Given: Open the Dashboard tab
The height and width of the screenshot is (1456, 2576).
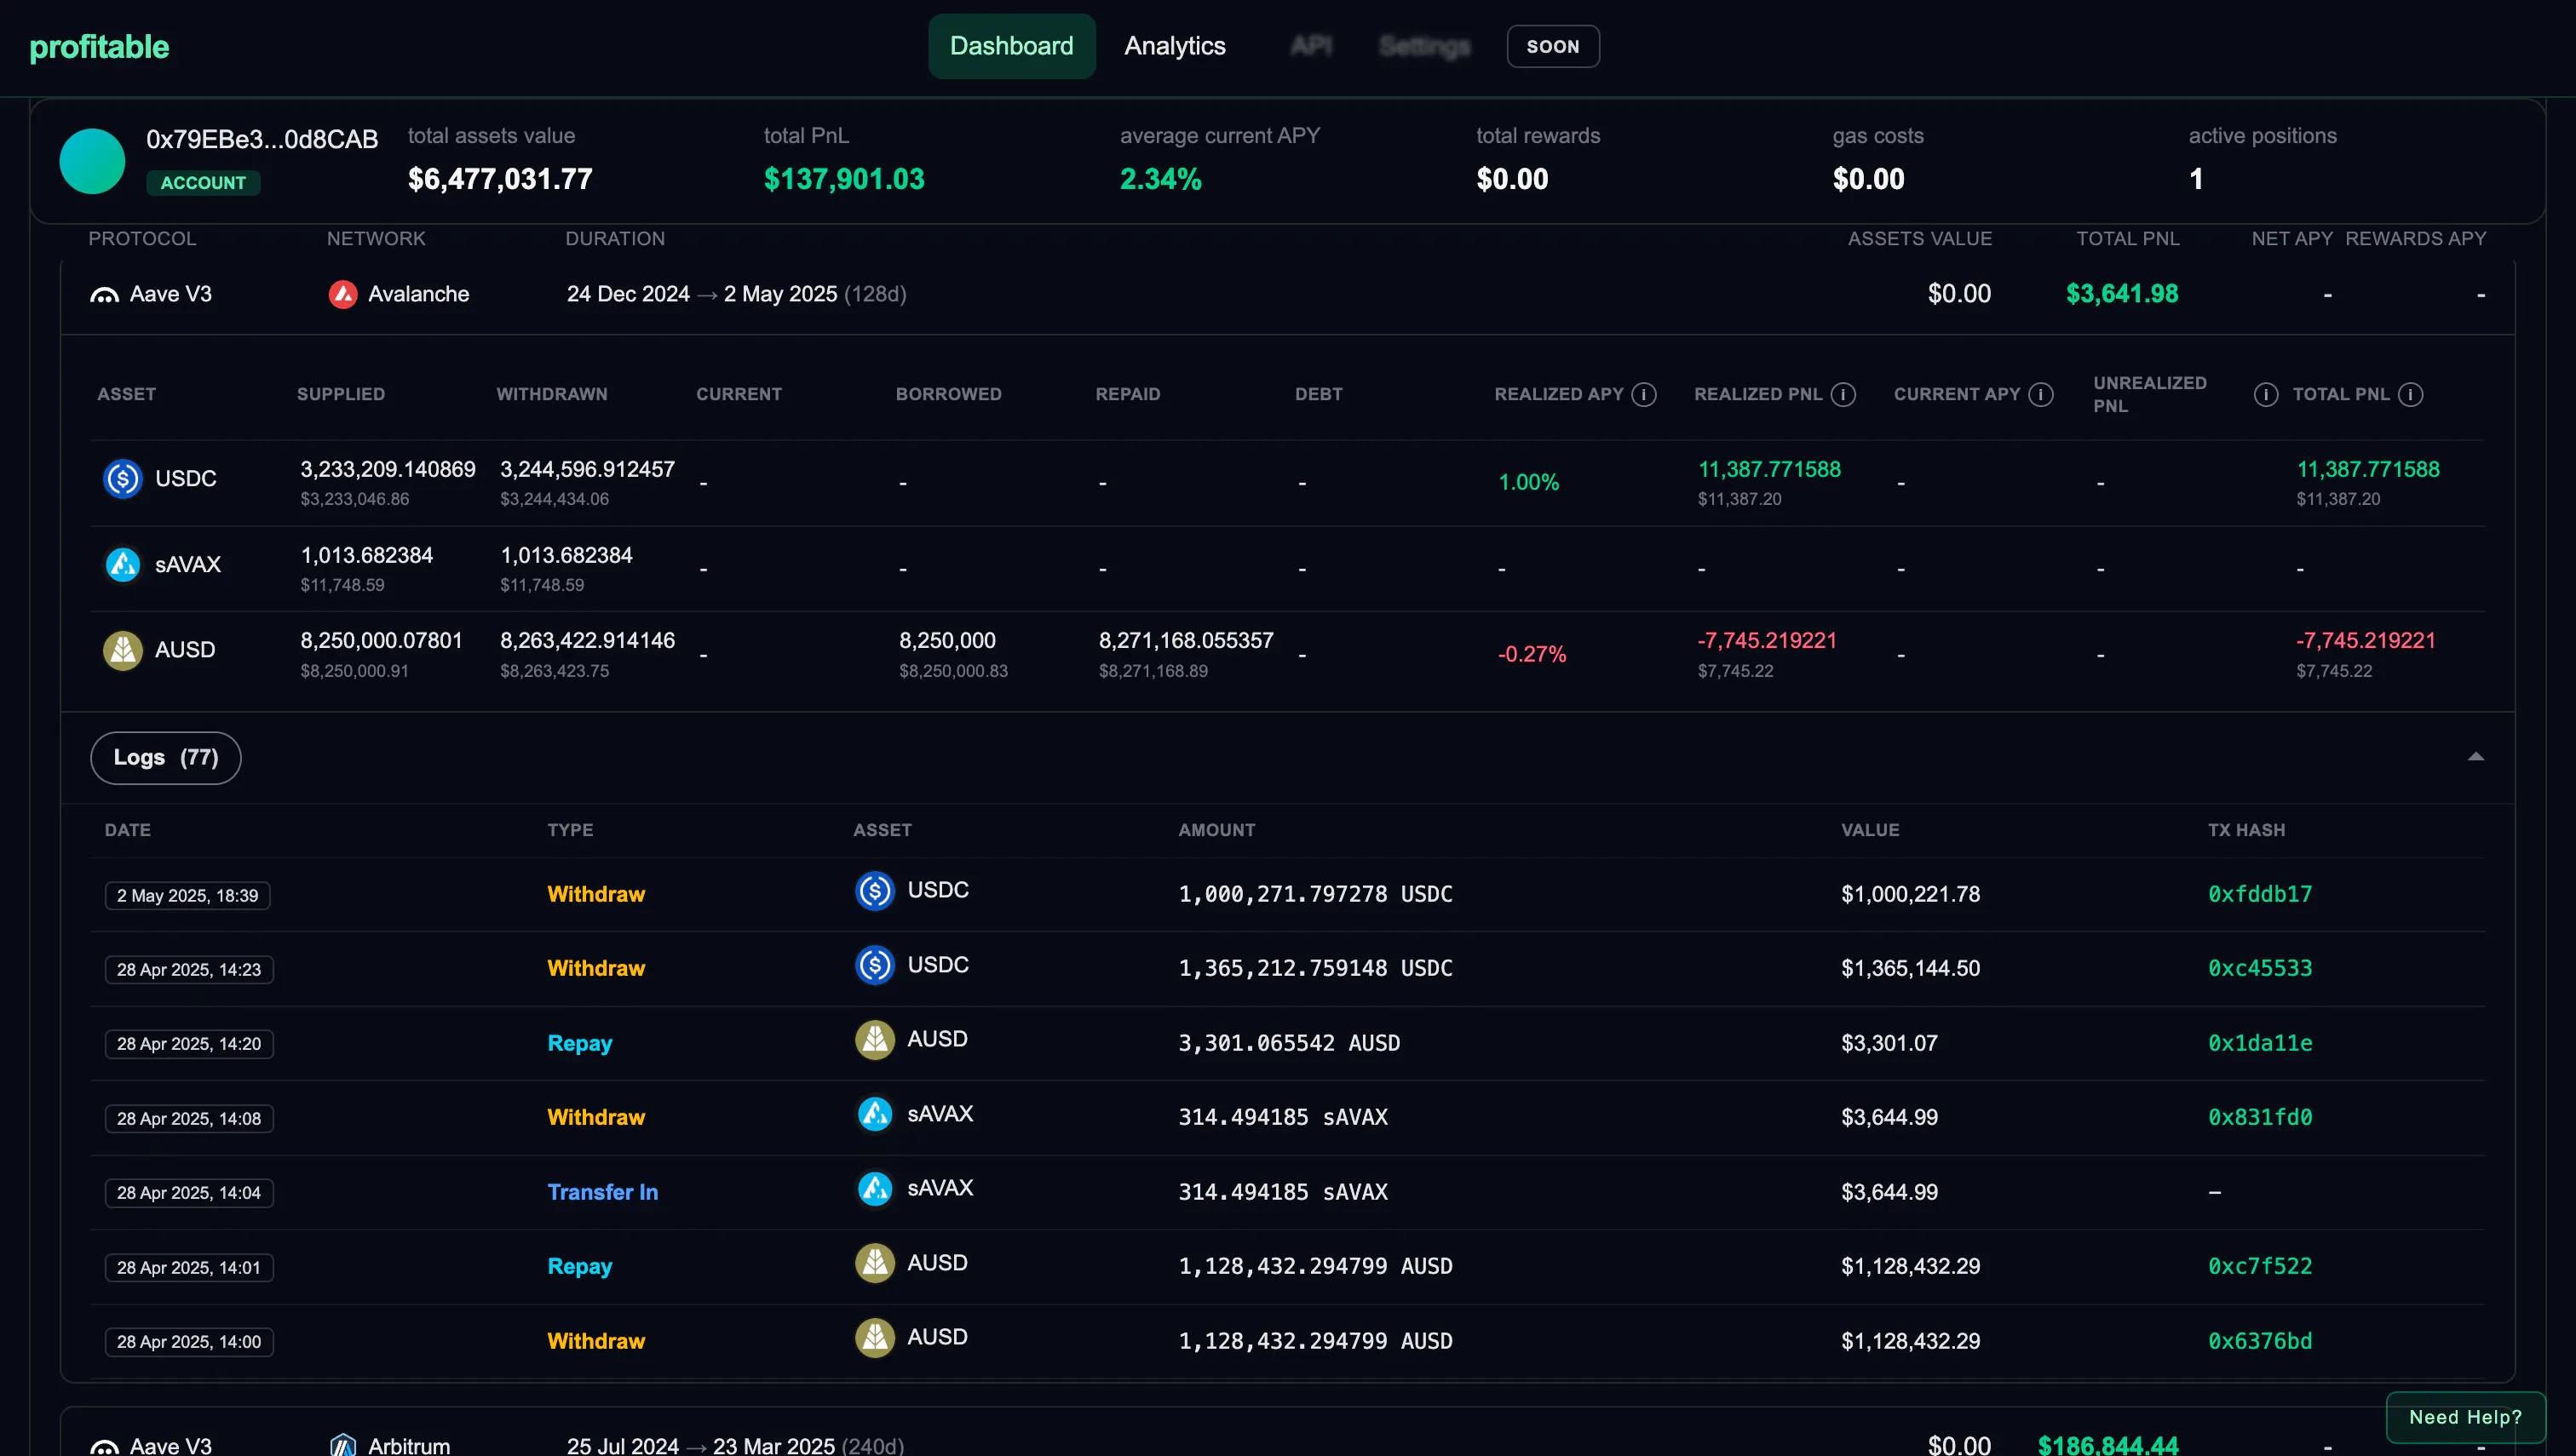Looking at the screenshot, I should (1011, 46).
